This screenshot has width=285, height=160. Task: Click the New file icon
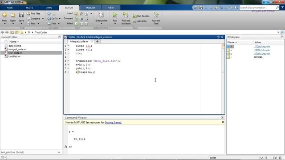pyautogui.click(x=4, y=15)
